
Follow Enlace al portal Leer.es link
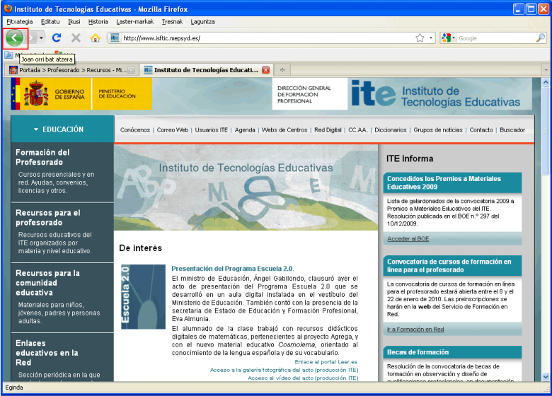tap(326, 361)
